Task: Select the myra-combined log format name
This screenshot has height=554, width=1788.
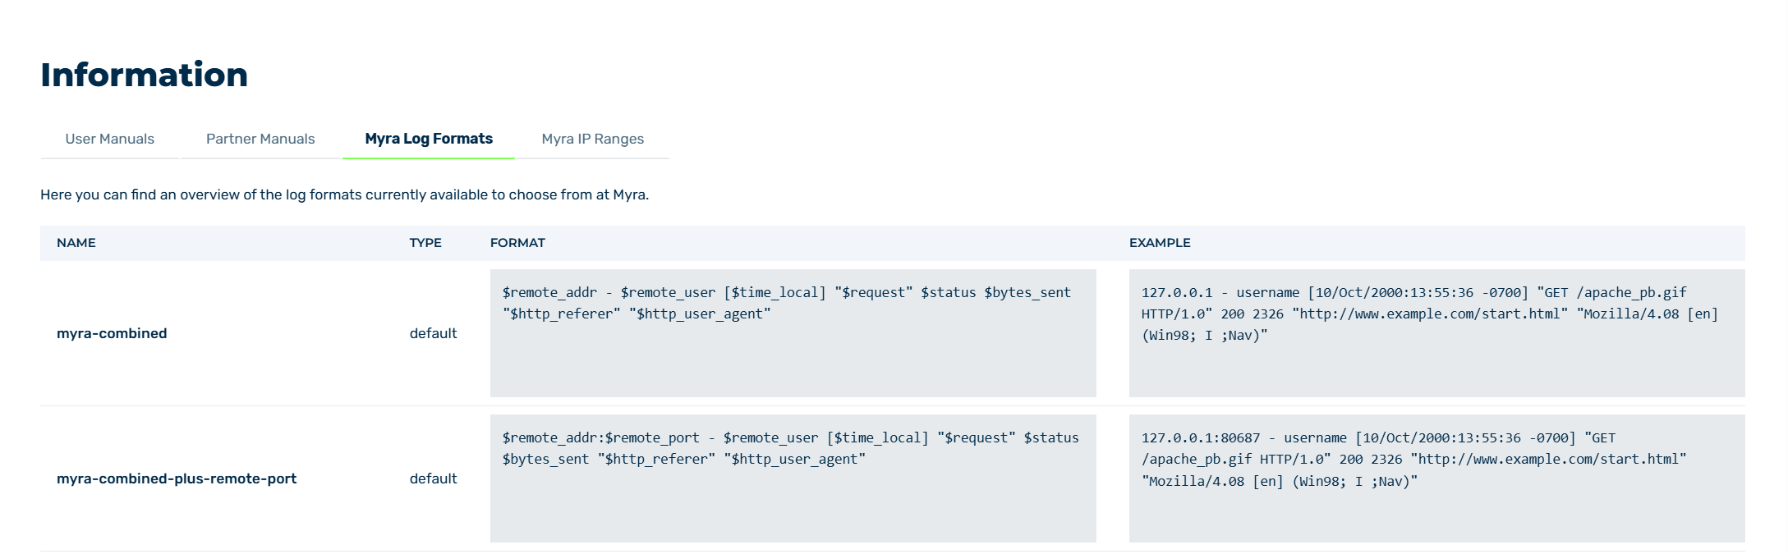Action: pos(112,333)
